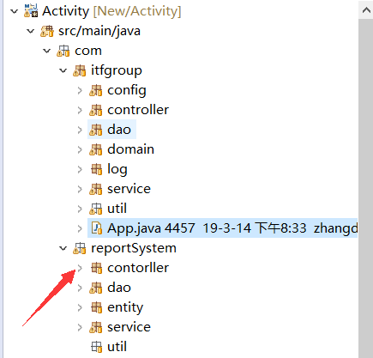The image size is (373, 358).
Task: Click the App.java file icon
Action: coord(97,228)
